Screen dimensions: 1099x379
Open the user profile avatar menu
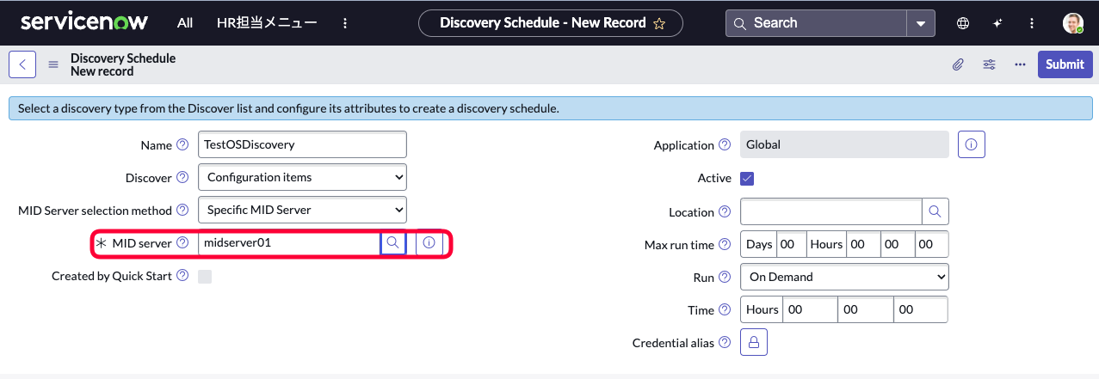[1072, 23]
